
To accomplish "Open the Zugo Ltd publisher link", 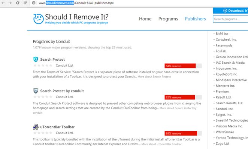I will pyautogui.click(x=222, y=144).
